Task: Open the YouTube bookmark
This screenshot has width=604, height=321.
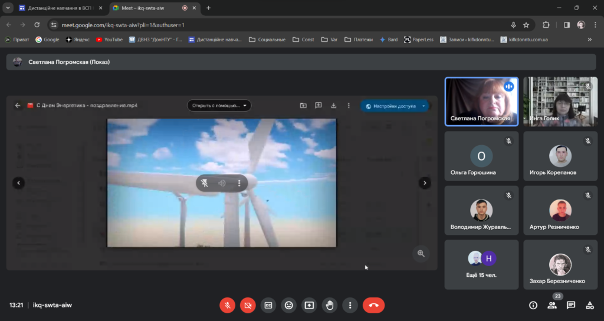Action: 109,40
